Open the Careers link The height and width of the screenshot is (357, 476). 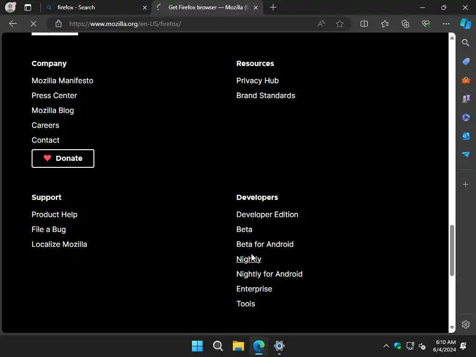45,125
